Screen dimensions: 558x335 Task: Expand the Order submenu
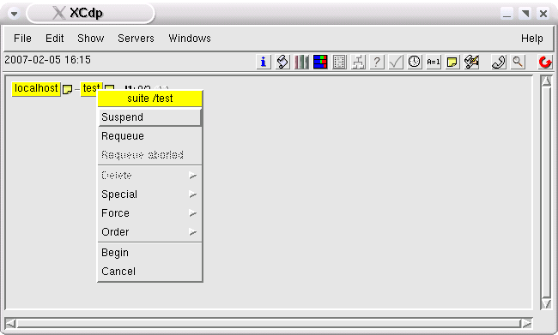(x=150, y=232)
